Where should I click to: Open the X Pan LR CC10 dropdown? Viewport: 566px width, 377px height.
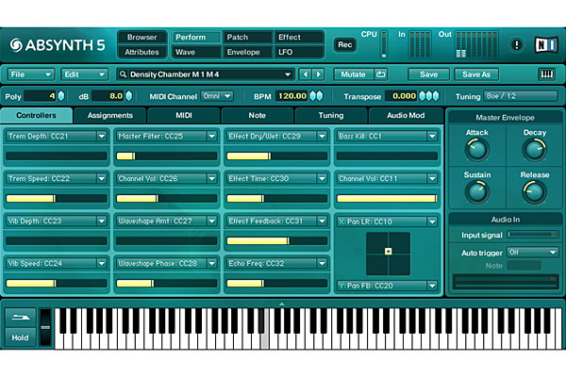pos(387,221)
